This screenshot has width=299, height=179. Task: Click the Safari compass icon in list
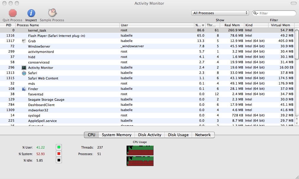point(24,73)
